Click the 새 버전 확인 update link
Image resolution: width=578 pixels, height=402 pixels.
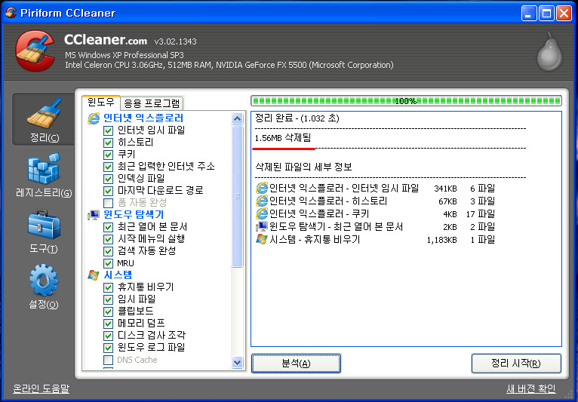[x=530, y=388]
